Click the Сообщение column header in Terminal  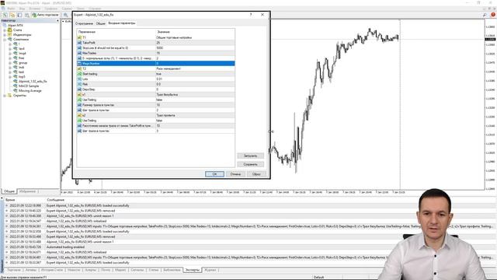(x=56, y=200)
